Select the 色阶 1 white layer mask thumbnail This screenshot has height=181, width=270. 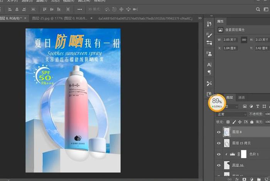click(x=244, y=154)
